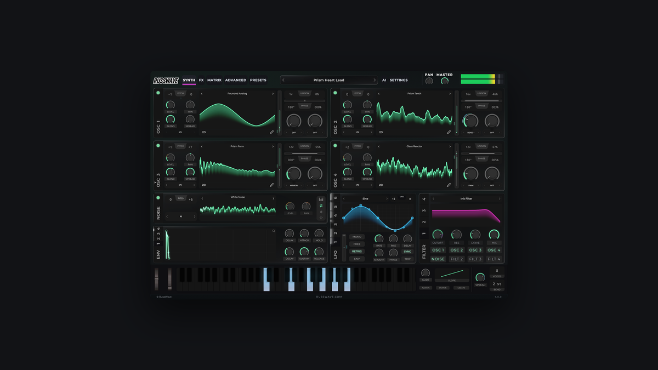Viewport: 658px width, 370px height.
Task: Toggle the OSC 3 power button
Action: tap(158, 146)
